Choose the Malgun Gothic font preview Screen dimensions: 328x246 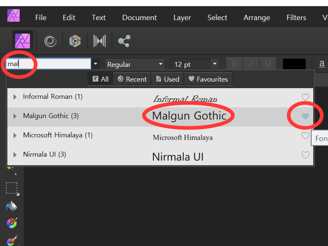pyautogui.click(x=189, y=116)
